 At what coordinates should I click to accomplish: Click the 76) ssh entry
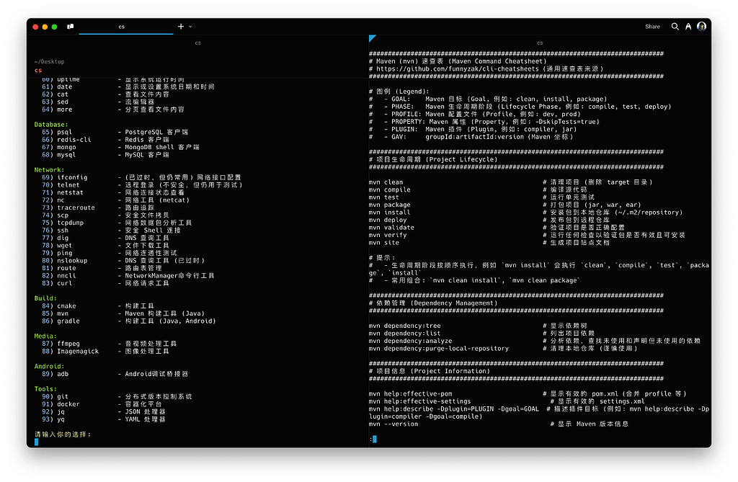(x=111, y=230)
